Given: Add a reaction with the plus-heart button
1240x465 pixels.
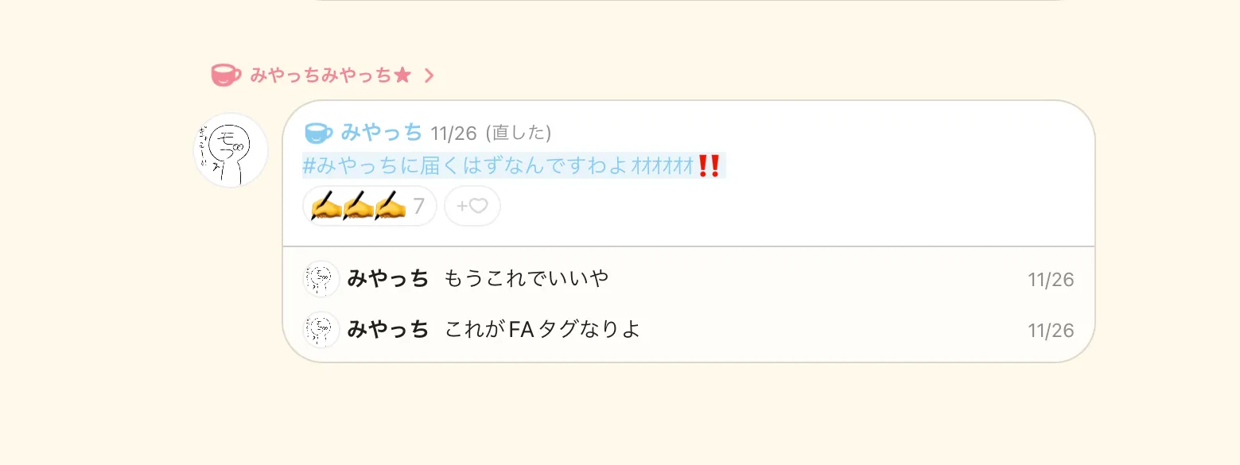Looking at the screenshot, I should pos(472,206).
